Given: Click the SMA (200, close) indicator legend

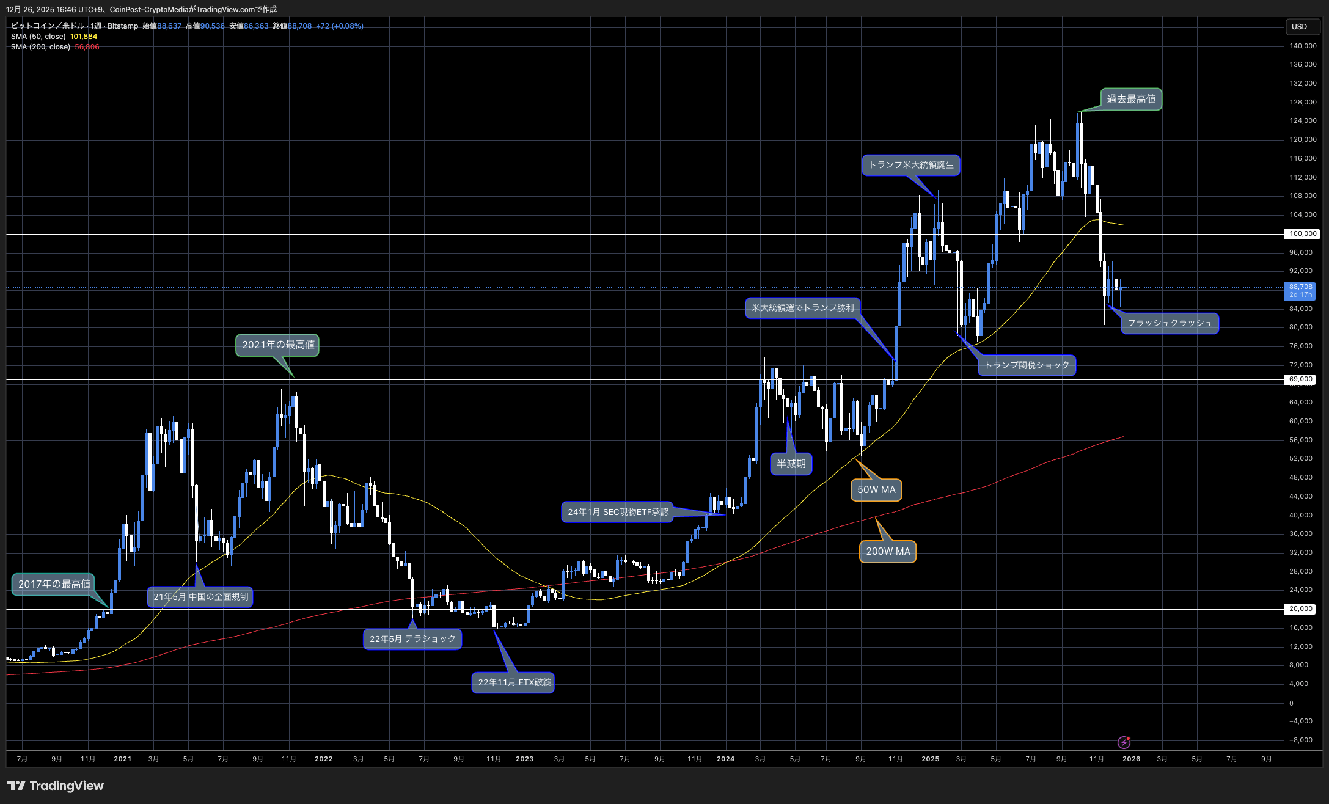Looking at the screenshot, I should 40,47.
